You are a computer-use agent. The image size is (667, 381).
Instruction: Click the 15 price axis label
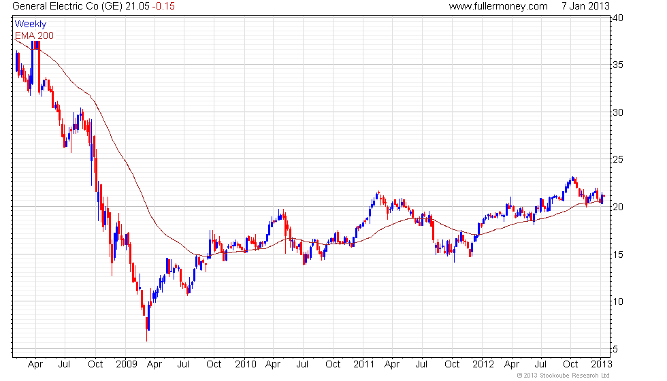point(618,254)
